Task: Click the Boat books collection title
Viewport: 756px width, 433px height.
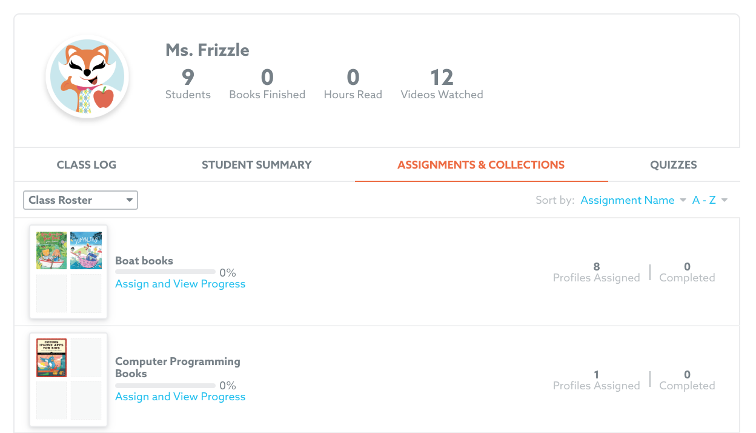Action: [144, 261]
